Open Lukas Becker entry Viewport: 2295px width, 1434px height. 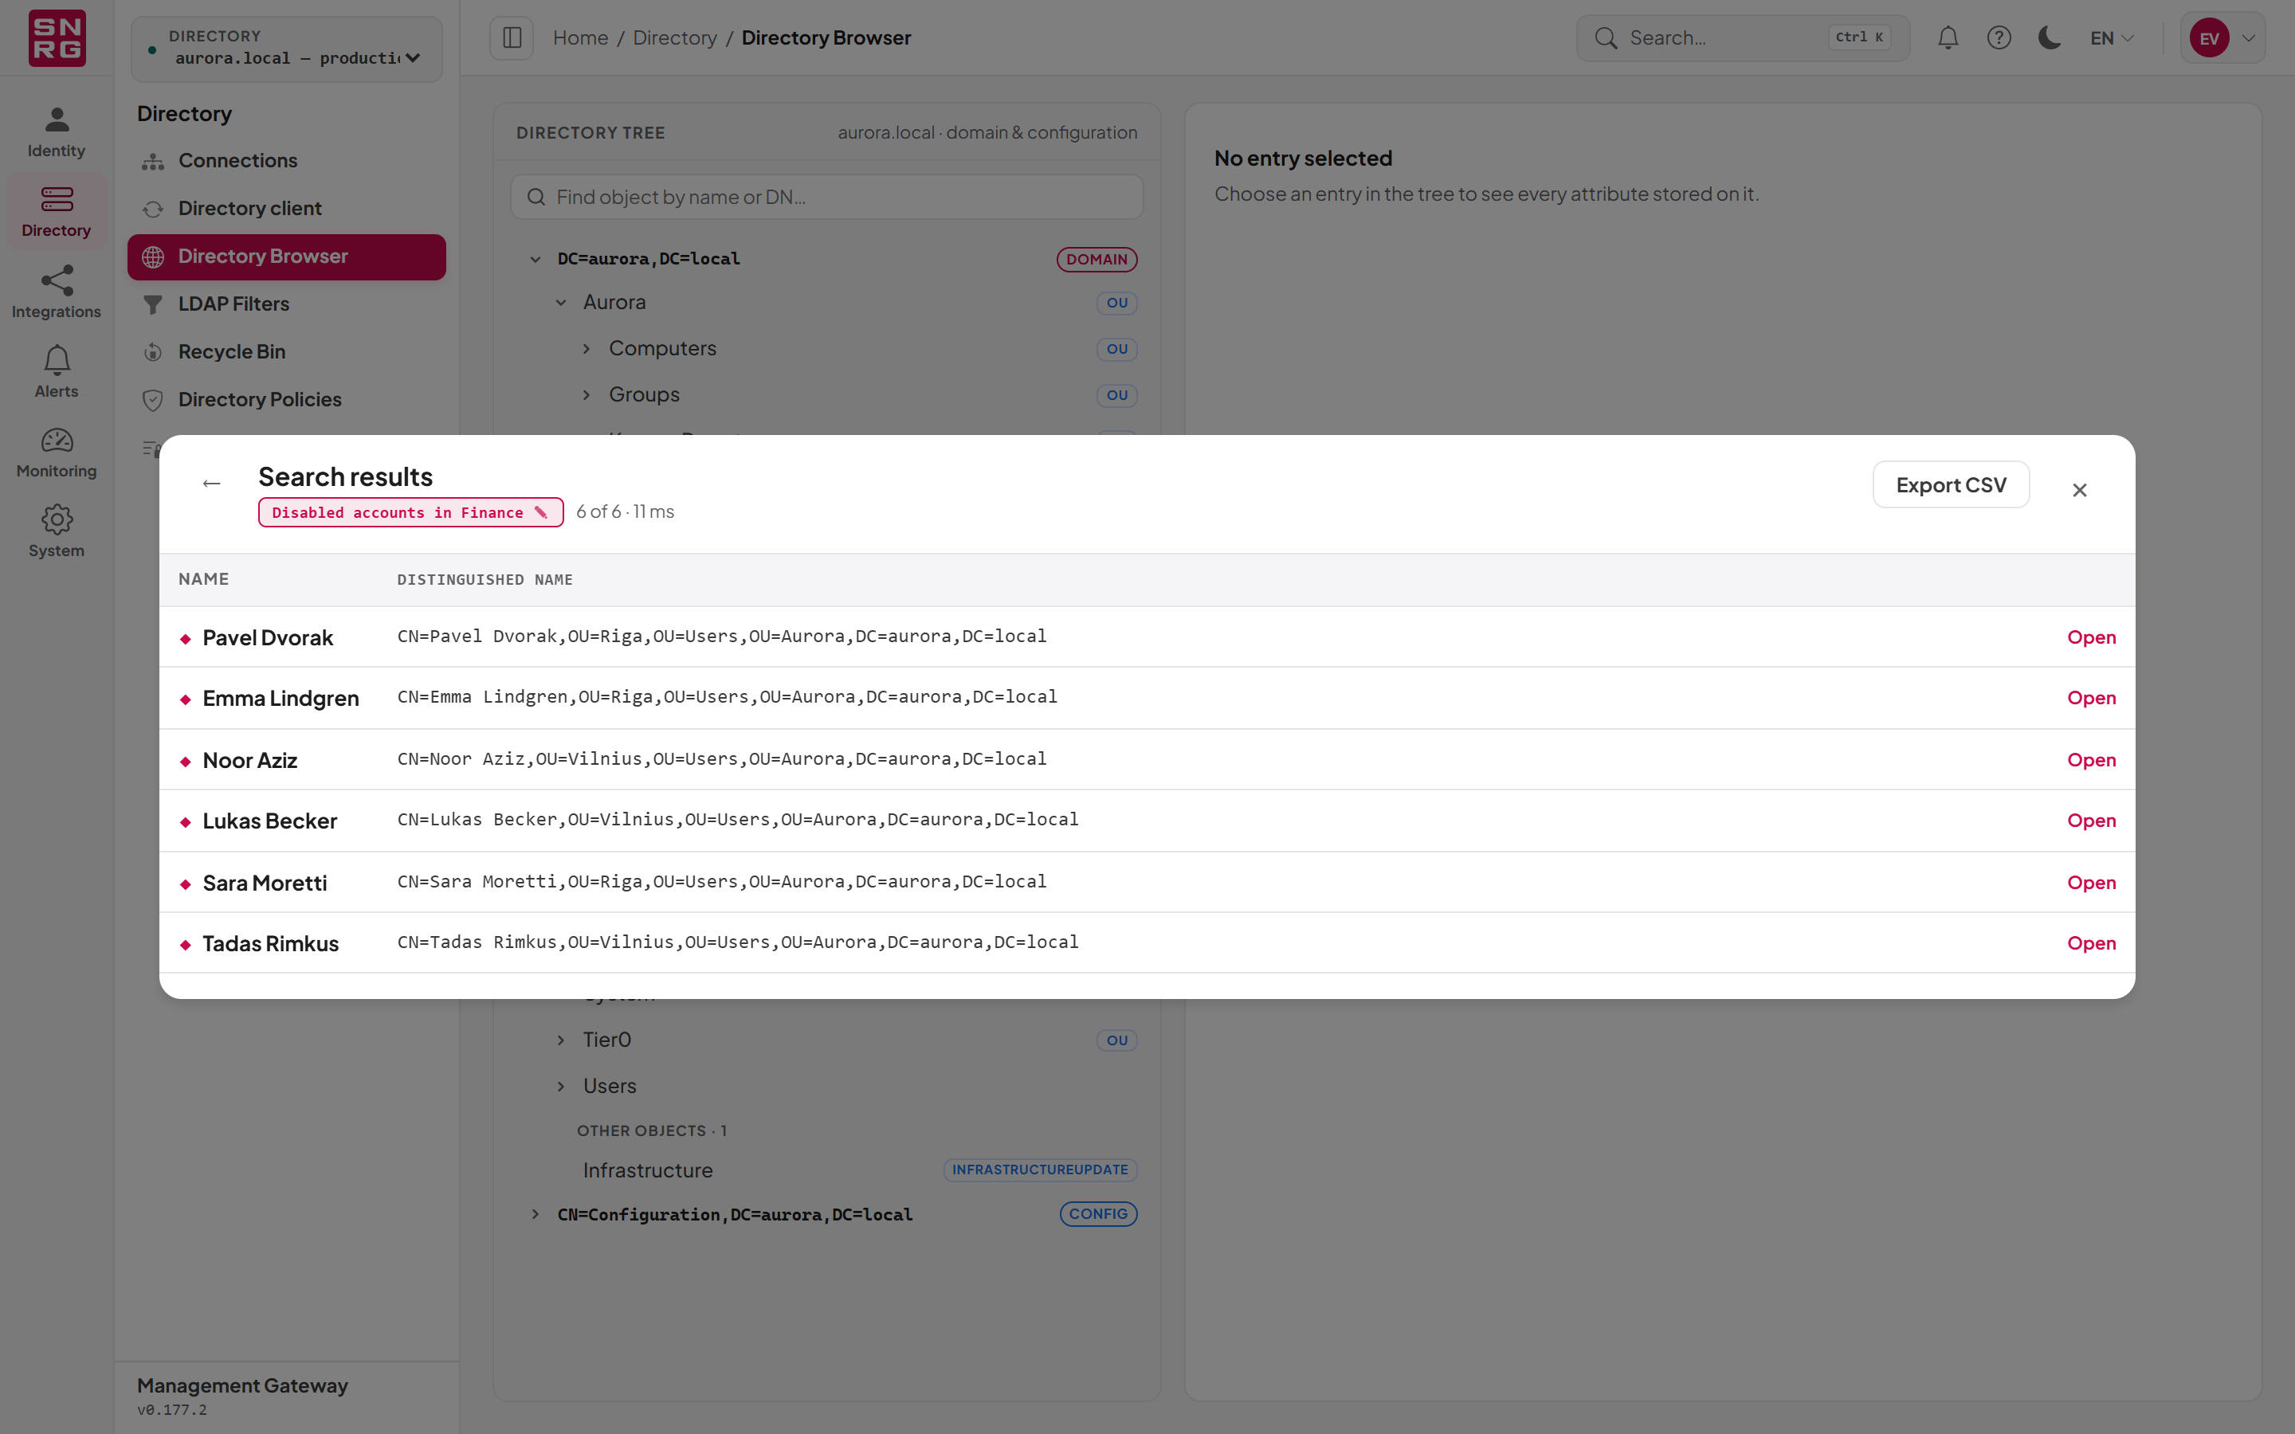point(2091,821)
